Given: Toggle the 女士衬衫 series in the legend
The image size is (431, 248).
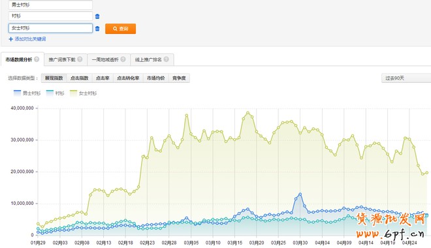Looking at the screenshot, I should [x=84, y=93].
